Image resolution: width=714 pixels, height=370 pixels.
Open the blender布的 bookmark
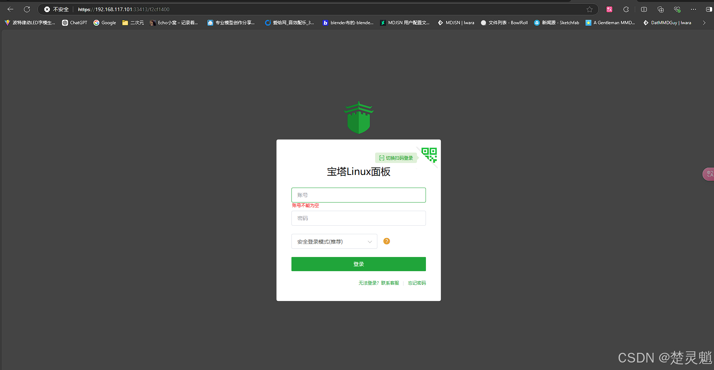tap(348, 23)
